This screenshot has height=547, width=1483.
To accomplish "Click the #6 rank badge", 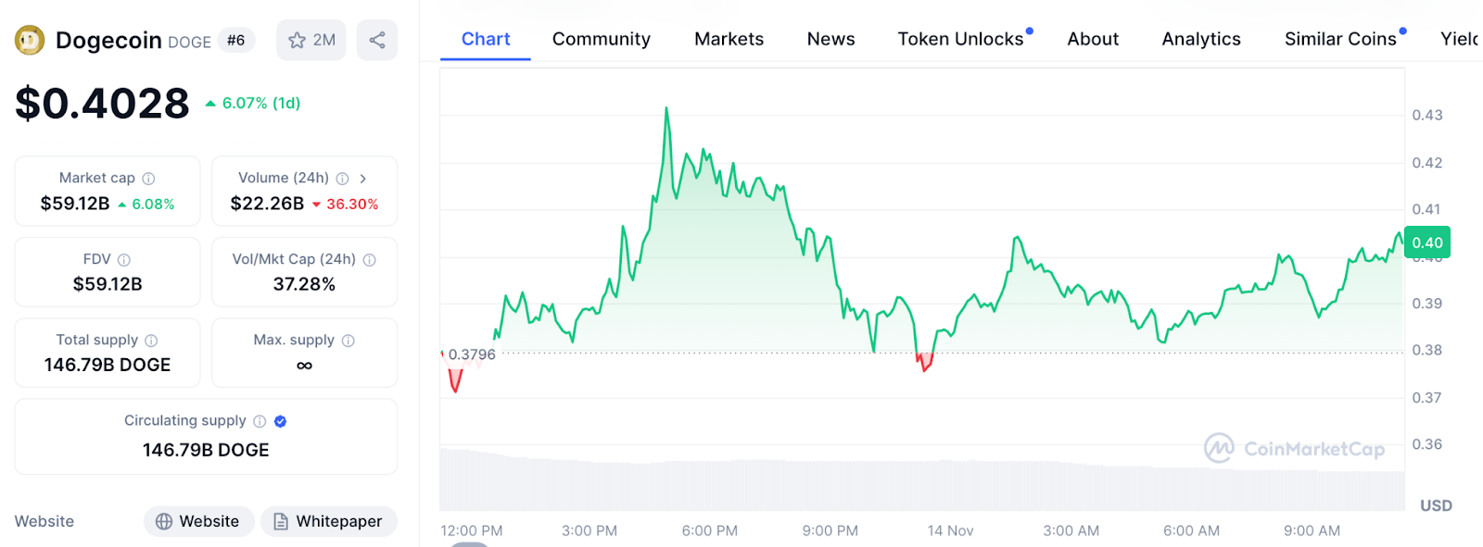I will (236, 41).
